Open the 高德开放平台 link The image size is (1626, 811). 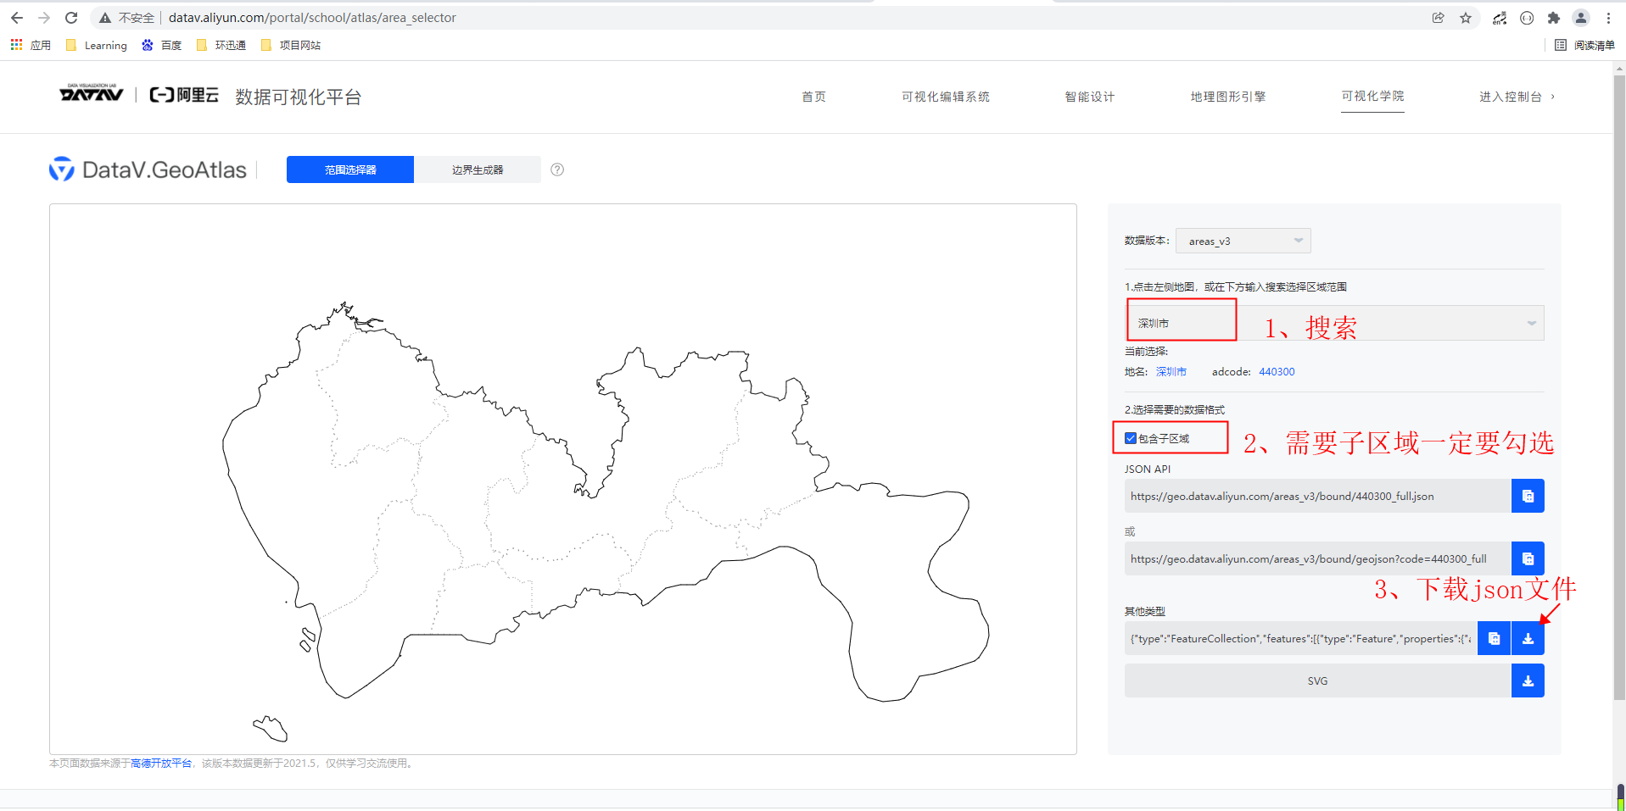coord(160,763)
